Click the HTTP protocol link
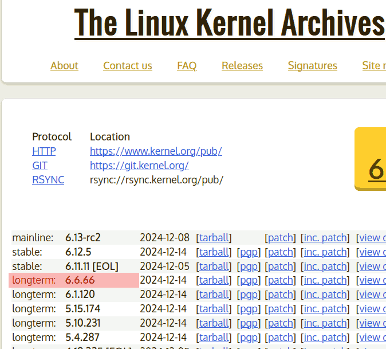This screenshot has height=349, width=386. coord(44,151)
